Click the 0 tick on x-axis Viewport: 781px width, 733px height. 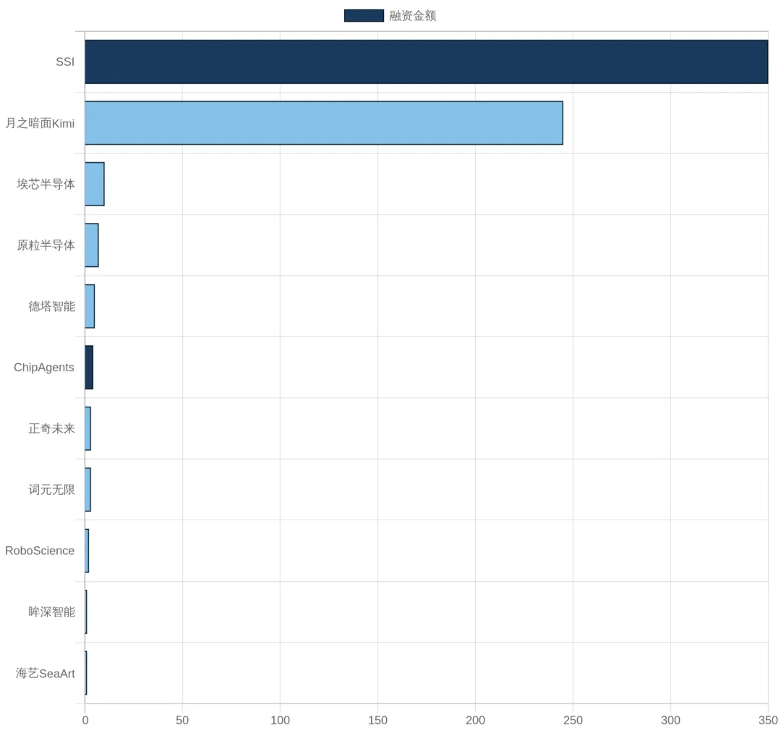pos(85,720)
